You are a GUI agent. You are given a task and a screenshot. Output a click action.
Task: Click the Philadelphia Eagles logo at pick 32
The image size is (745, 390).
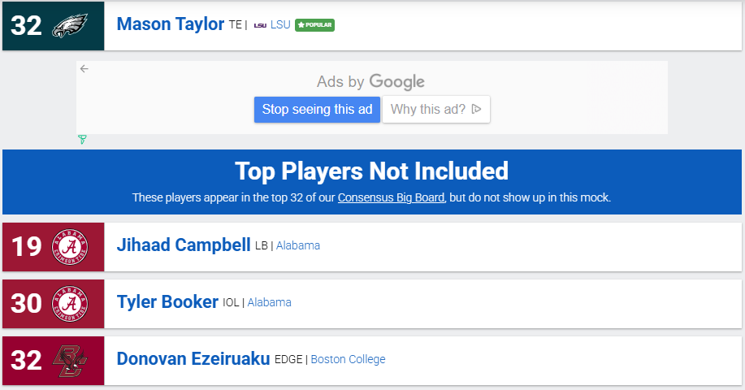(70, 26)
